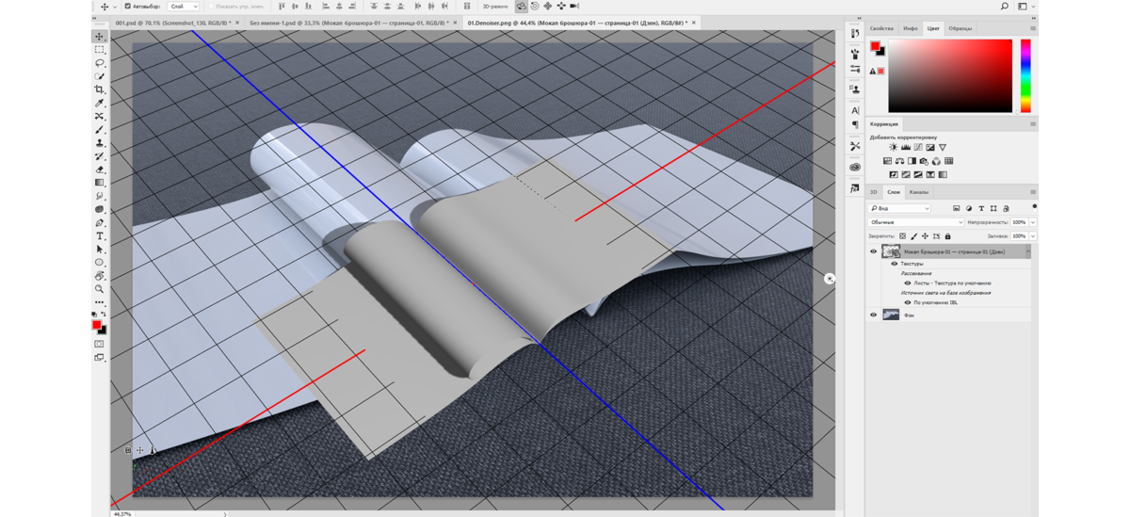Hide the Мокап брошюра-01 3D layer
The height and width of the screenshot is (517, 1130).
point(873,251)
